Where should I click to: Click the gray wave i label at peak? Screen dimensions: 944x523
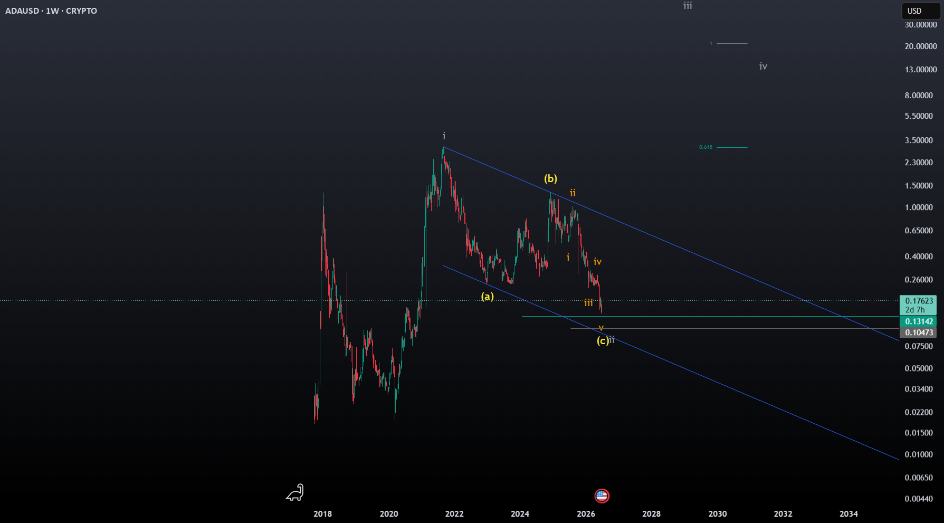pos(444,136)
